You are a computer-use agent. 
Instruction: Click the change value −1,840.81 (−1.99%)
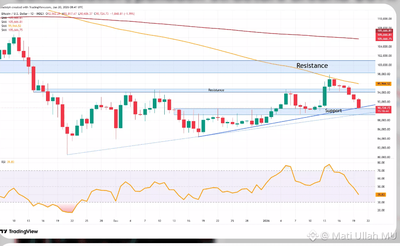point(122,14)
